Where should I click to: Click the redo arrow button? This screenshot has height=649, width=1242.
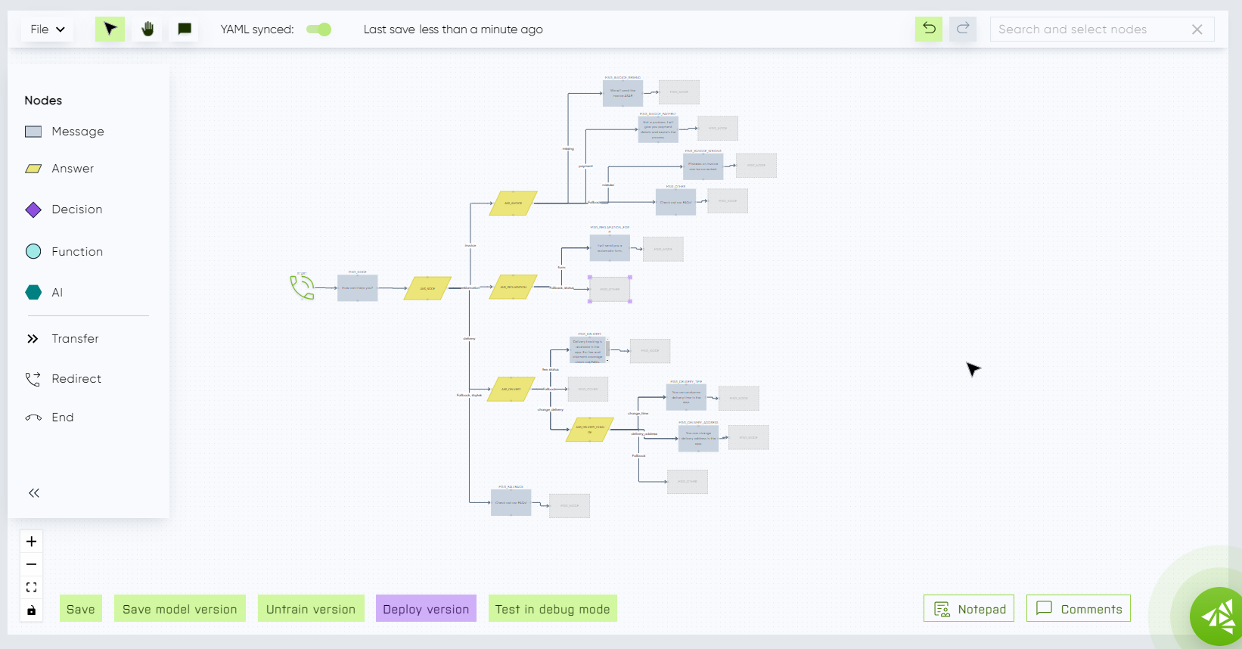[963, 29]
